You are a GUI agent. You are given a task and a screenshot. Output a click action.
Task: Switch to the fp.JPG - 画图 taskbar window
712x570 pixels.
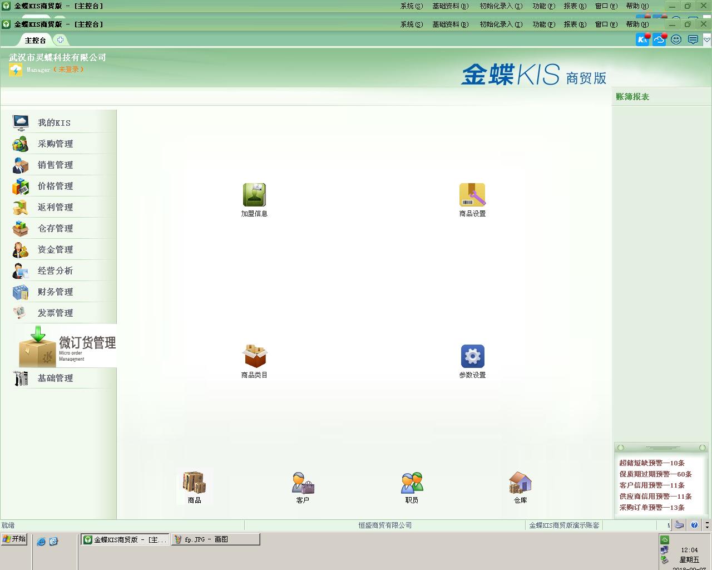click(x=216, y=539)
